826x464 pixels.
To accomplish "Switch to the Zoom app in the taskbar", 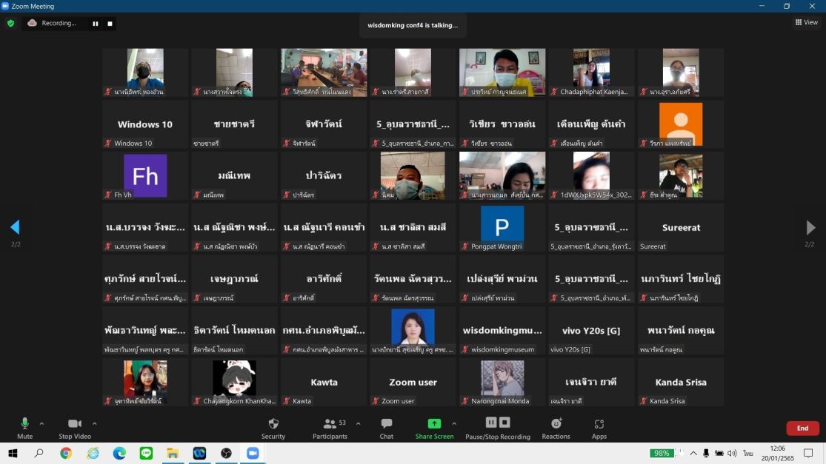I will pos(253,453).
